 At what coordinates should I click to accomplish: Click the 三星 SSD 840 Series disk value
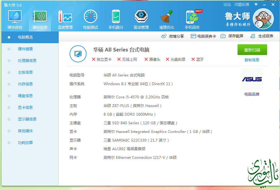(x=140, y=123)
